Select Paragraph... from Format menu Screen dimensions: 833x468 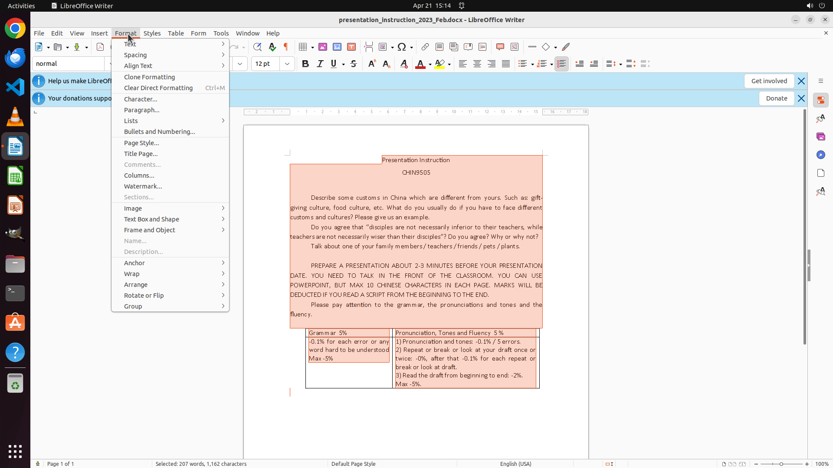coord(141,110)
